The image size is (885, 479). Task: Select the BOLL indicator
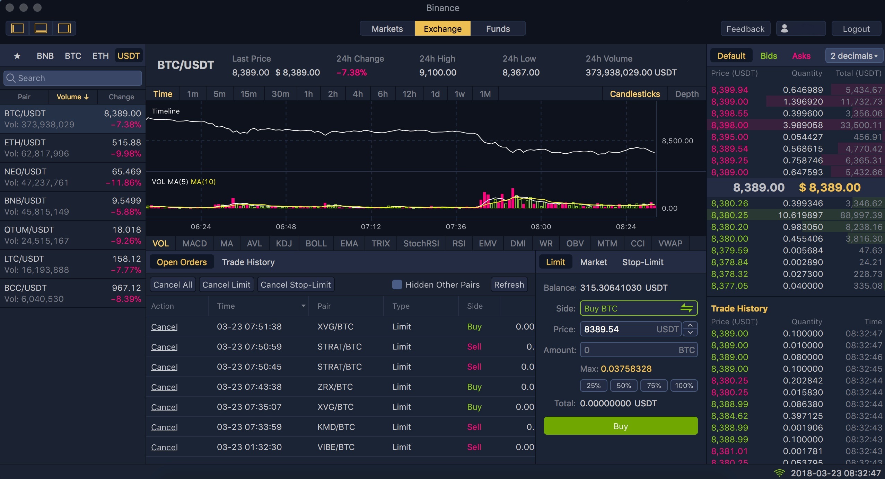coord(316,243)
